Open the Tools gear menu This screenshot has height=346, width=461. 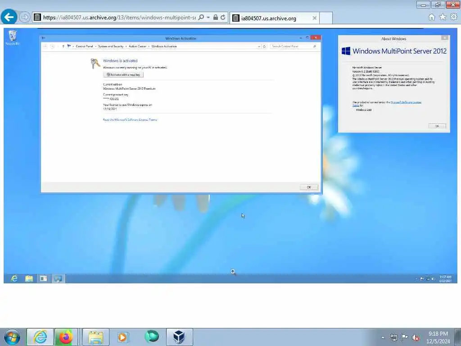click(x=454, y=17)
